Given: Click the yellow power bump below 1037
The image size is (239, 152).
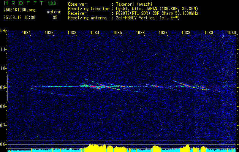Looking at the screenshot, I should pyautogui.click(x=156, y=149).
